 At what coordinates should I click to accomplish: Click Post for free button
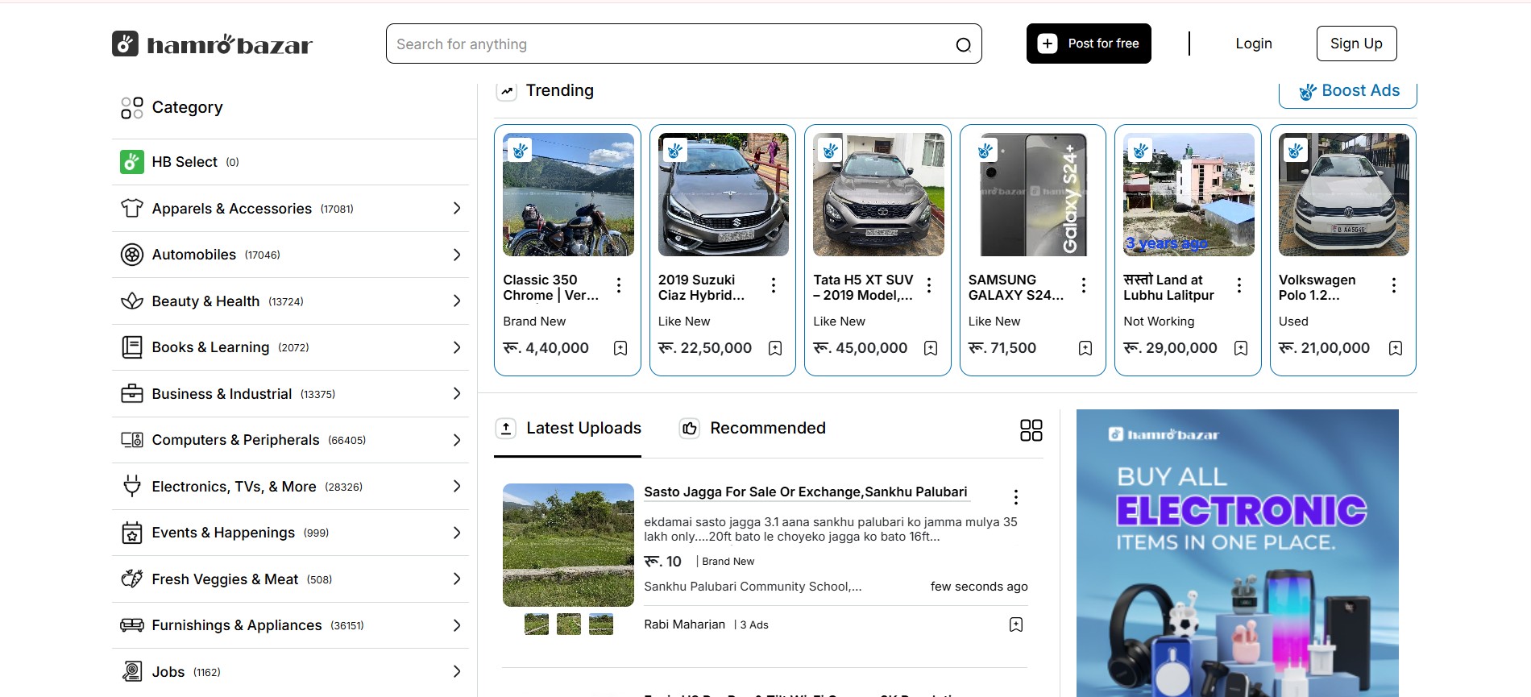click(1089, 44)
